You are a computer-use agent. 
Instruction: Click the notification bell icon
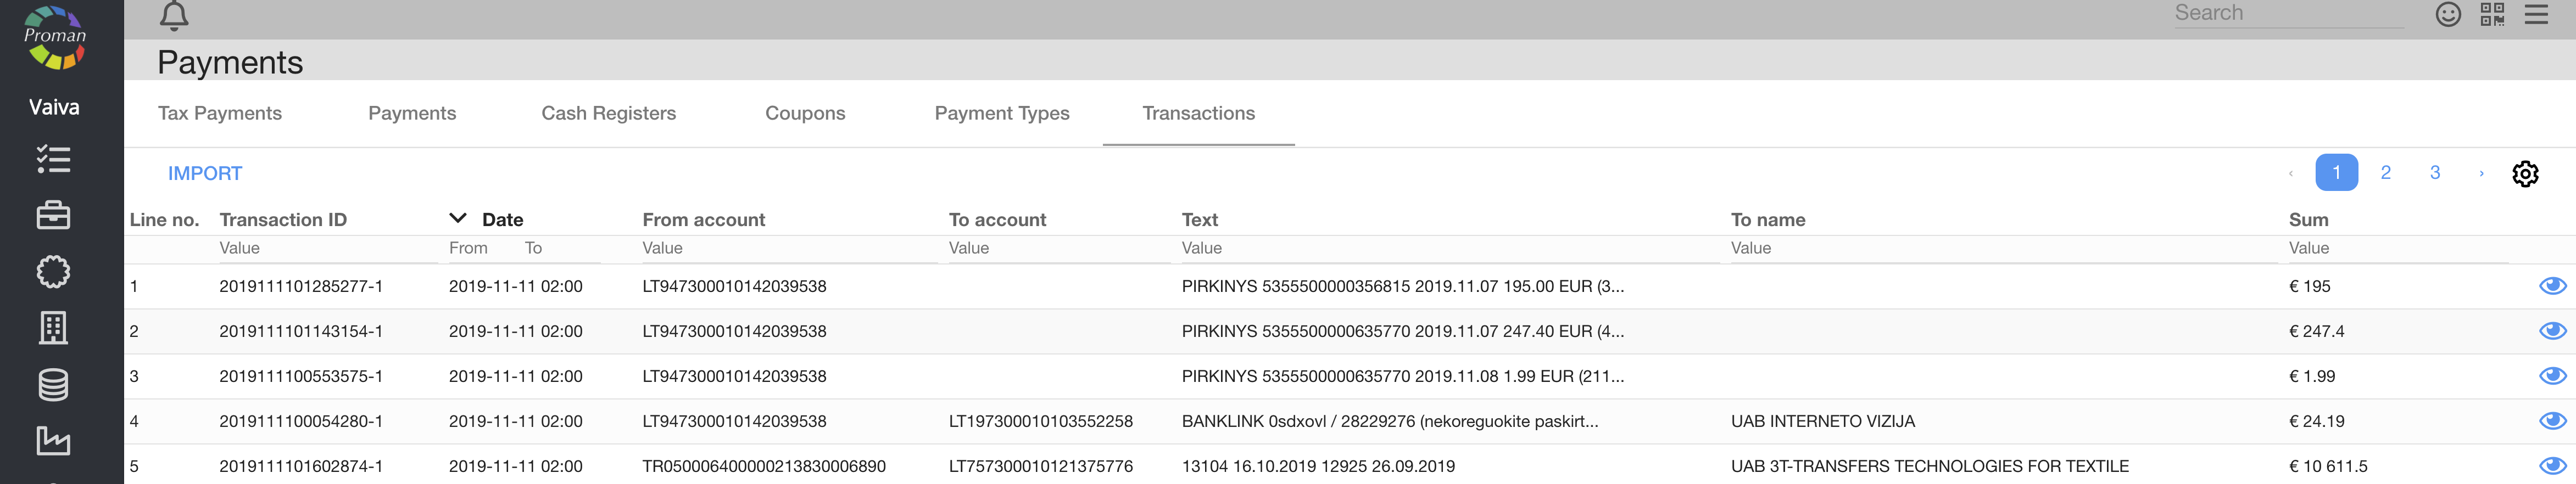[x=174, y=16]
